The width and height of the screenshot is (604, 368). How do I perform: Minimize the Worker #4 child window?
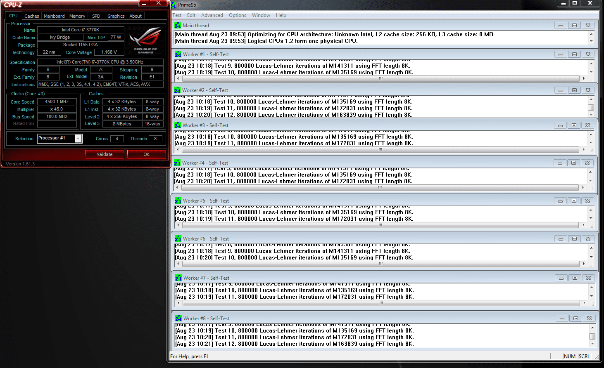pyautogui.click(x=560, y=163)
